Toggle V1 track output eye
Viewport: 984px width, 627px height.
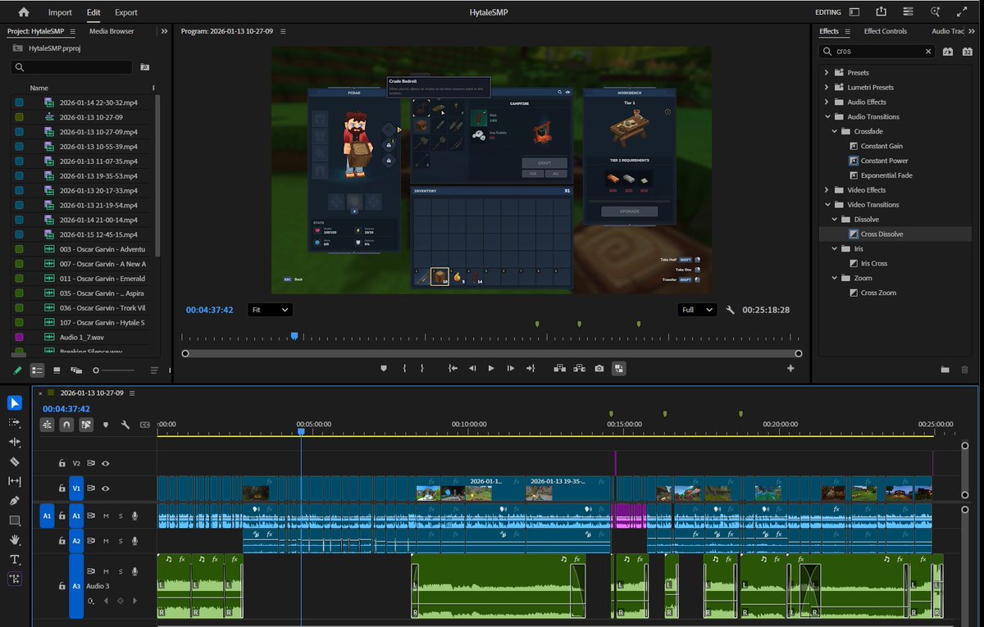click(x=105, y=488)
